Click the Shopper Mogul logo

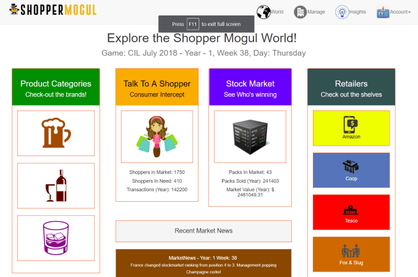tap(53, 10)
